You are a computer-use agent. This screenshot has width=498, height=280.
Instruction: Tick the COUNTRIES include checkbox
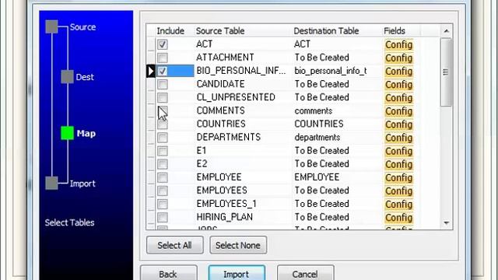163,124
